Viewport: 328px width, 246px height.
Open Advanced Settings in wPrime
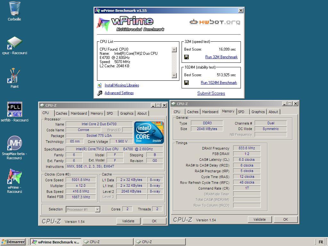pos(119,93)
